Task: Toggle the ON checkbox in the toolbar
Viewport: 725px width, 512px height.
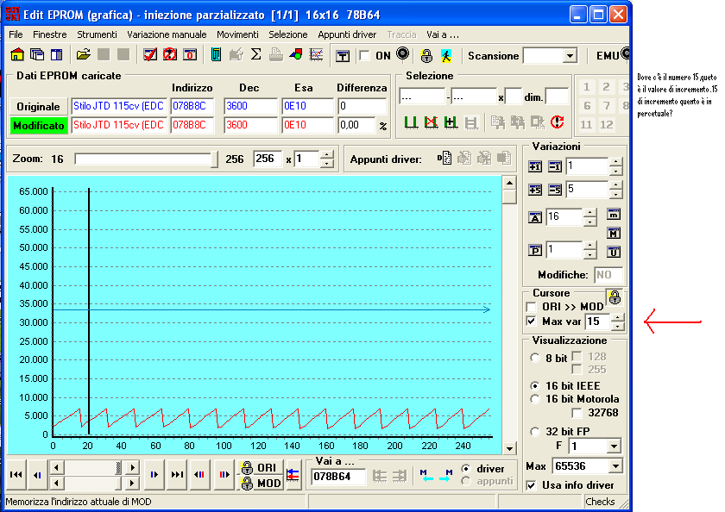Action: 364,56
